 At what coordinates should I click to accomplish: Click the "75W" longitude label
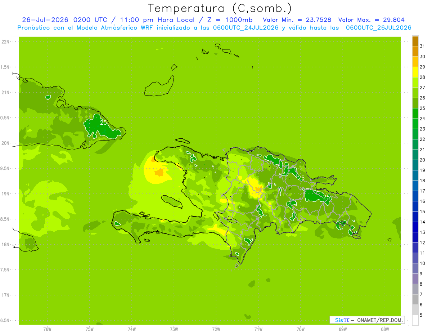(x=89, y=329)
